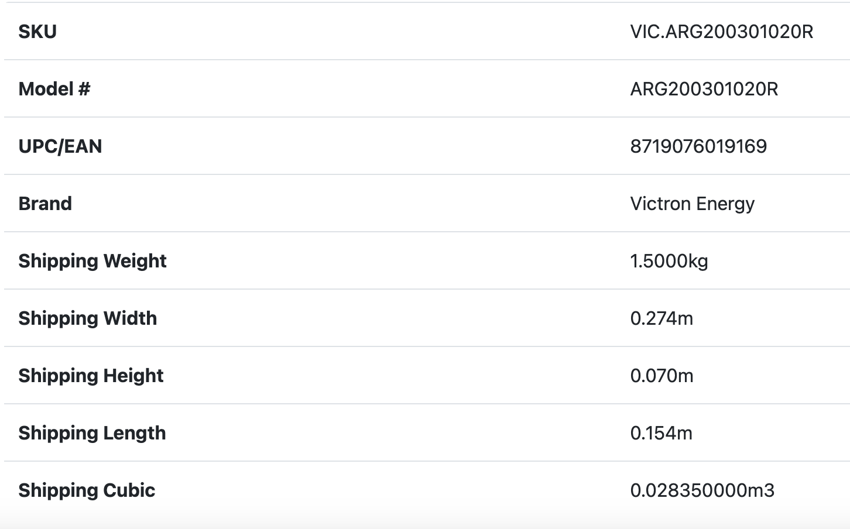Select the 0.070m height value
Viewport: 850px width, 529px height.
[x=662, y=376]
